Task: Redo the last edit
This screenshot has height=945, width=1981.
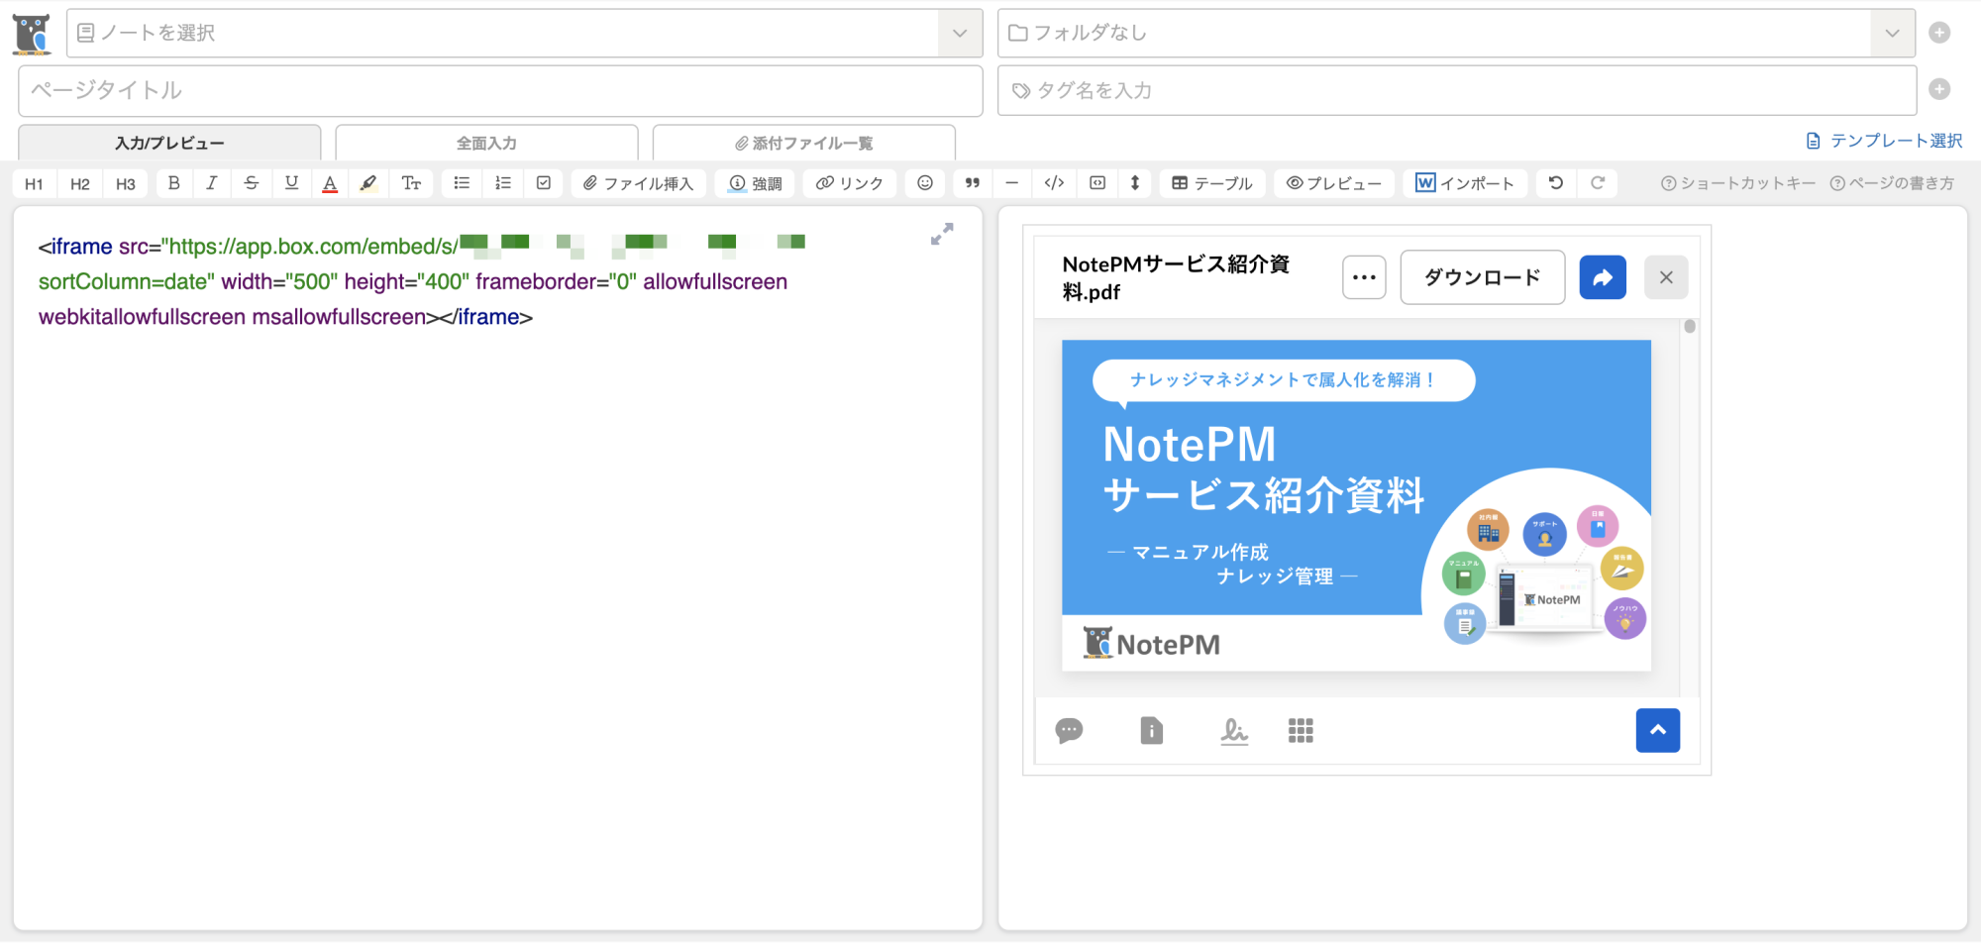Action: click(1598, 183)
